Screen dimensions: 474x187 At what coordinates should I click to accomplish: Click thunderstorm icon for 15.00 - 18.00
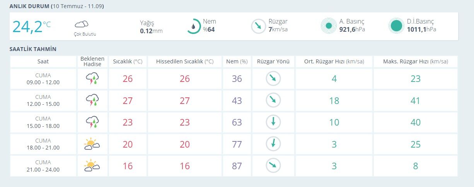point(92,122)
